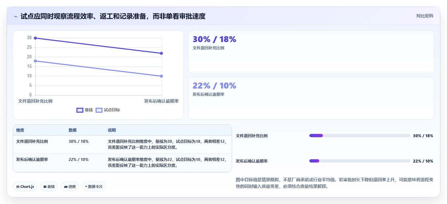Click the y-axis tick label 5
The image size is (447, 204).
point(30,86)
